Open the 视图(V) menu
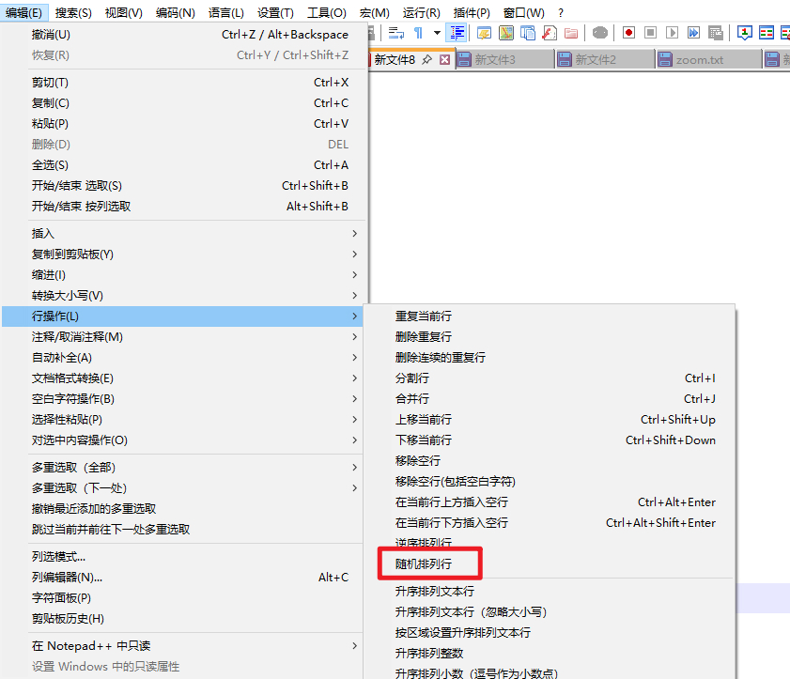This screenshot has width=790, height=679. click(x=123, y=13)
